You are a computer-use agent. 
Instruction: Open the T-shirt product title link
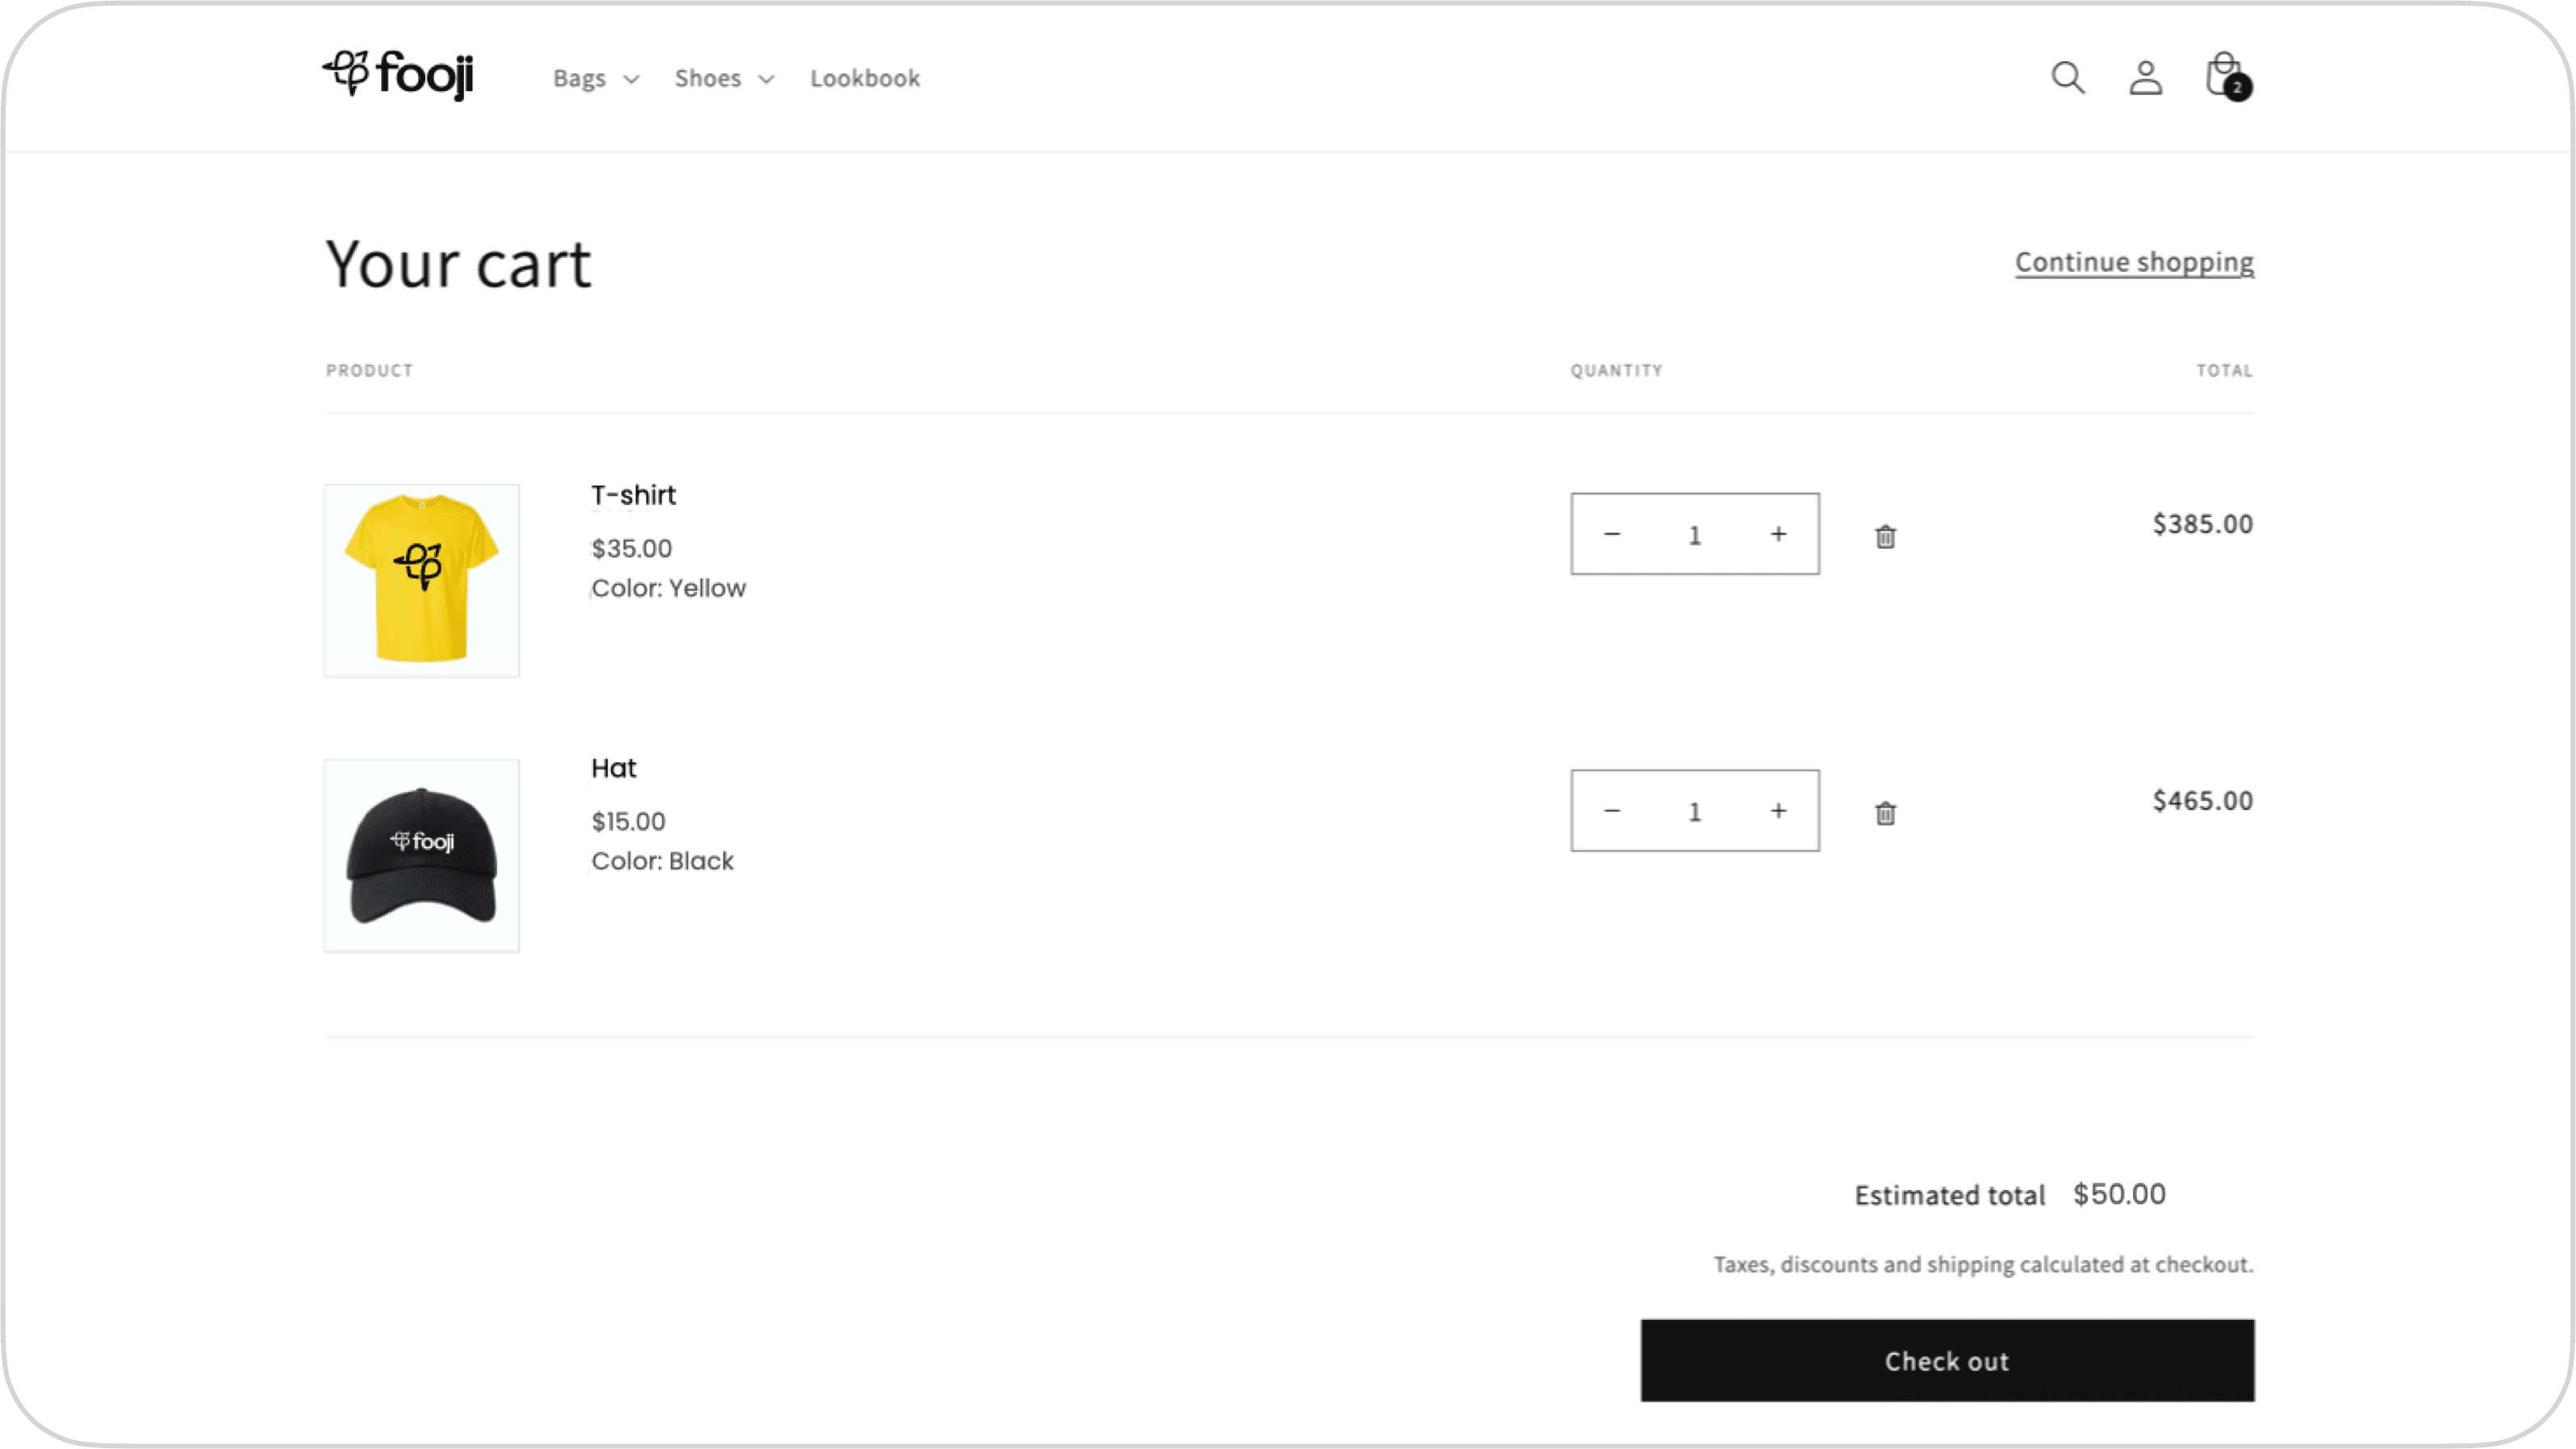(x=634, y=495)
